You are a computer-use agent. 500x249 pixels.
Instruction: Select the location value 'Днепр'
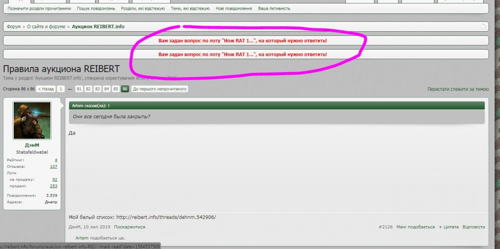[x=51, y=202]
